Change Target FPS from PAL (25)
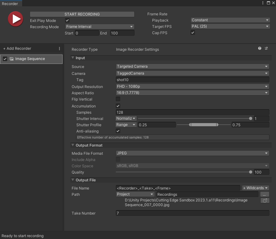 230,26
